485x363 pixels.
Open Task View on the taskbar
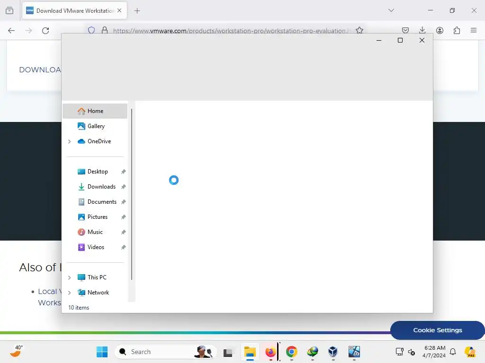click(228, 352)
